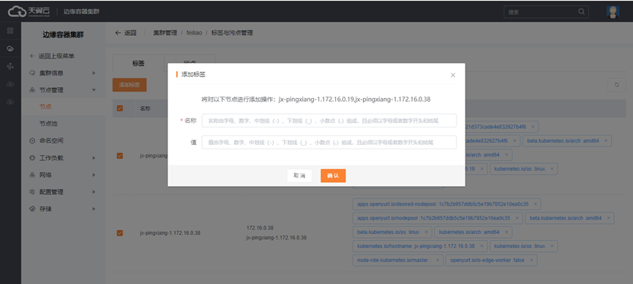Toggle the select-all checkbox in table header

click(119, 108)
